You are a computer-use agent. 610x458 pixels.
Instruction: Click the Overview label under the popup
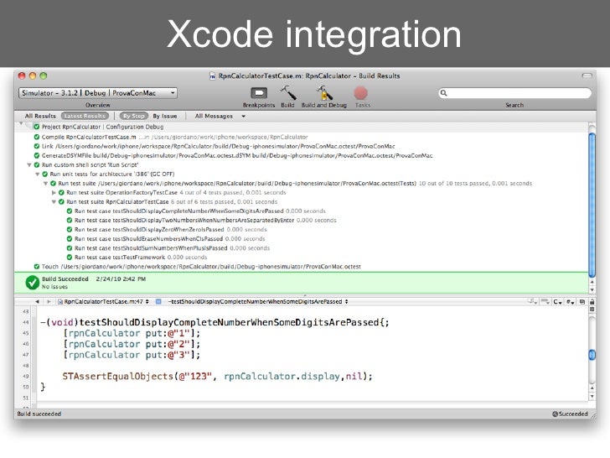pyautogui.click(x=98, y=105)
